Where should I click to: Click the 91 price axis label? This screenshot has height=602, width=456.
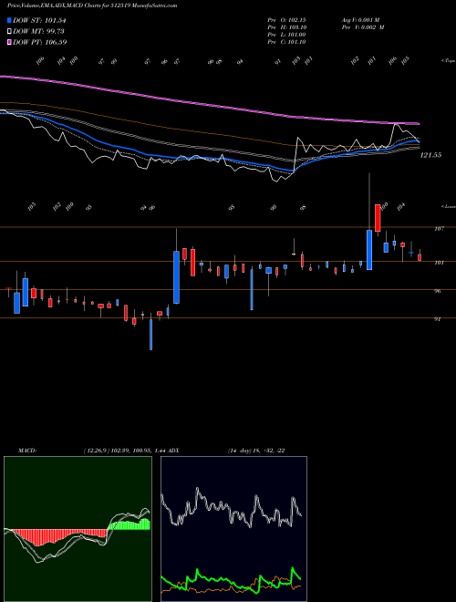pyautogui.click(x=437, y=318)
